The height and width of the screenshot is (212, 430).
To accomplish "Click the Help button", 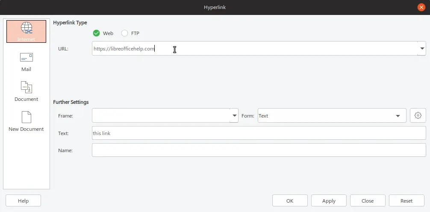I will [23, 200].
